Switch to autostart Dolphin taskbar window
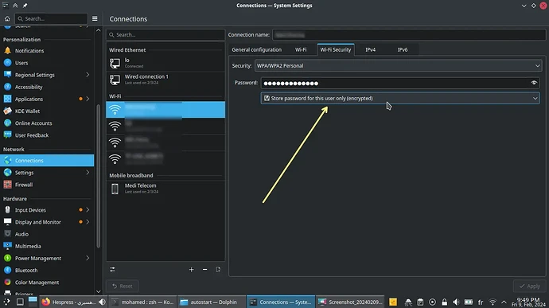This screenshot has width=549, height=308. 212,302
